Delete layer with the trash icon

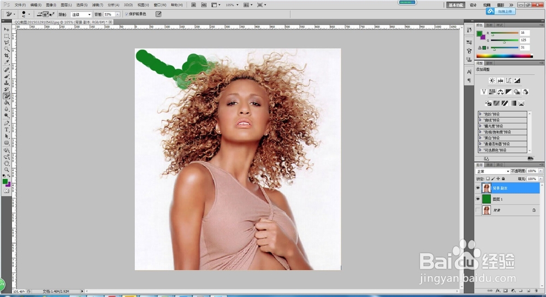click(536, 290)
